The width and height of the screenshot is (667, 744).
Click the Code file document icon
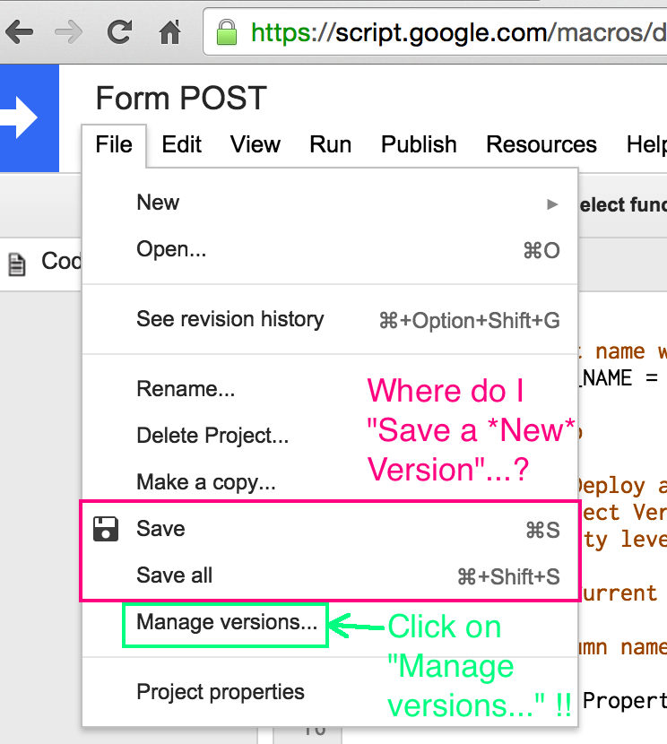click(x=17, y=264)
